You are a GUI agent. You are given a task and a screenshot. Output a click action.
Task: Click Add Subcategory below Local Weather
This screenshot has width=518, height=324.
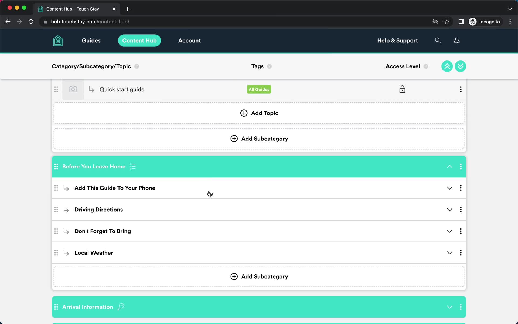tap(259, 276)
